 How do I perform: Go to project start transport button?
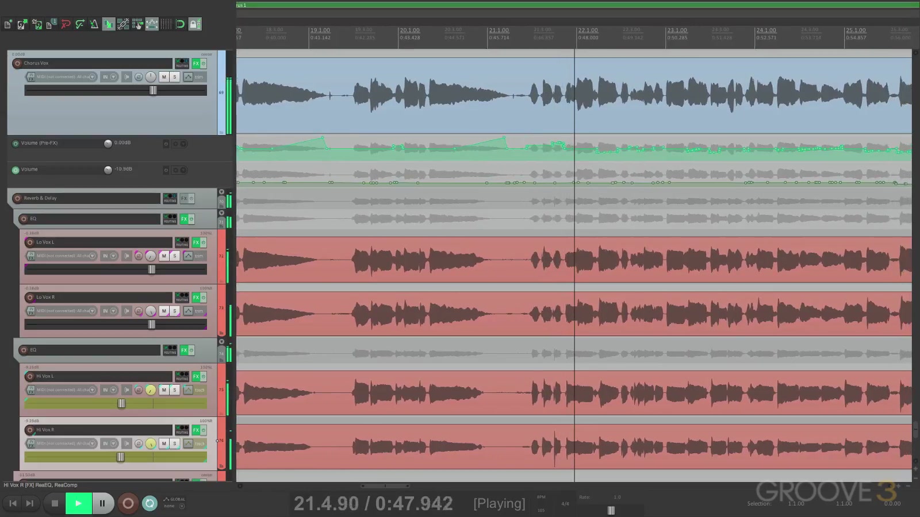(13, 503)
